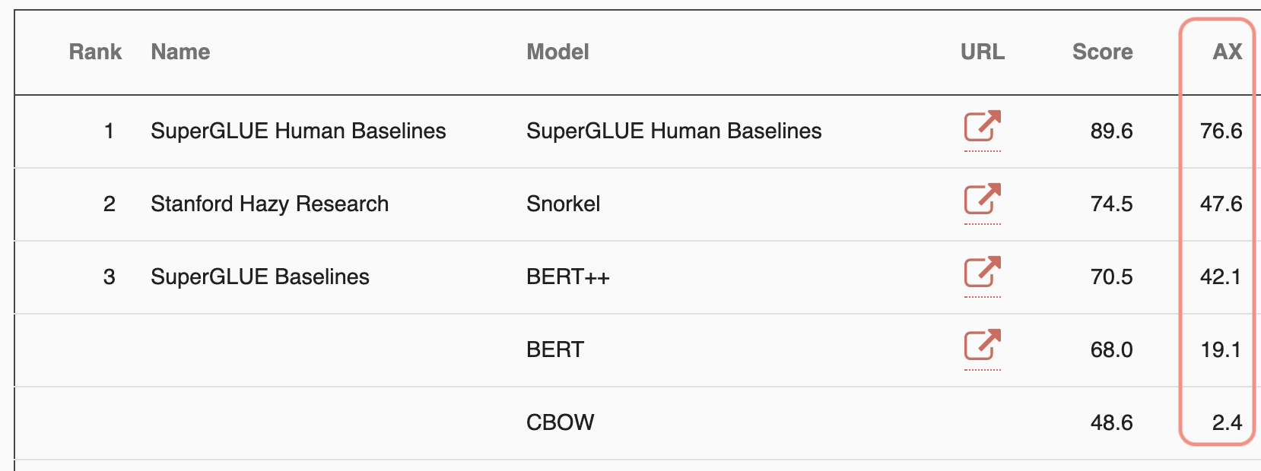Click the URL column header

[982, 52]
